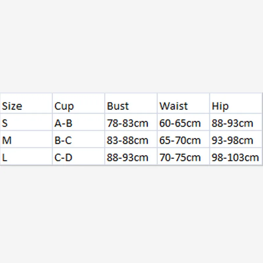
Task: Click the 83-88cm bust cell
Action: click(x=131, y=139)
